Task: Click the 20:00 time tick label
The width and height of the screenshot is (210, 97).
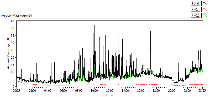Action: (x=172, y=90)
